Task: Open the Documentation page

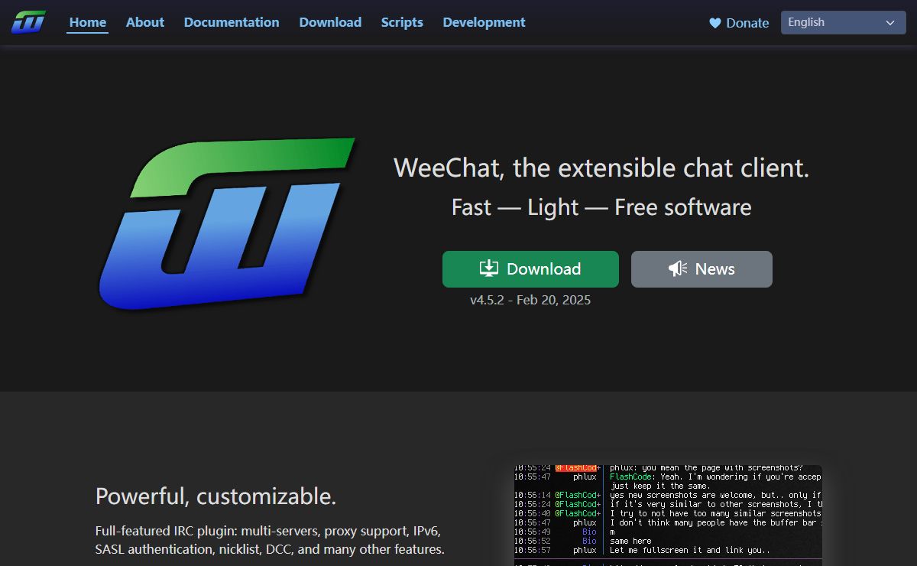Action: (x=232, y=22)
